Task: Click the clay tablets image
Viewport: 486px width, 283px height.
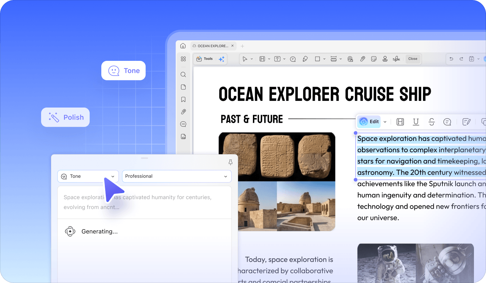Action: 277,157
